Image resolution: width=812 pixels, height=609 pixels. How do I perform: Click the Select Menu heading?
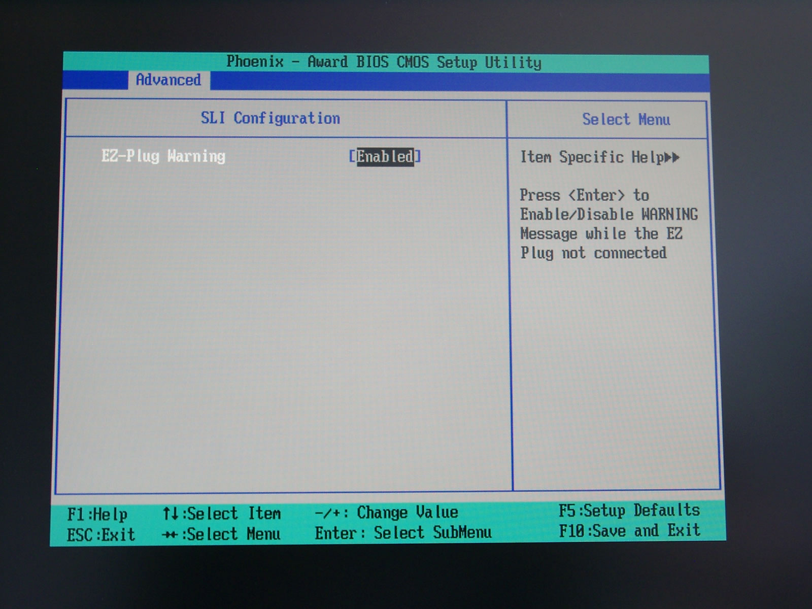626,120
